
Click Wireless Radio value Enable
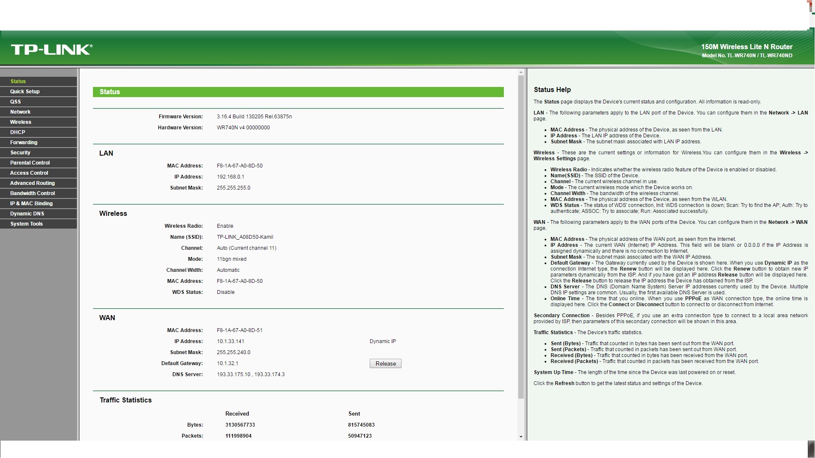[225, 226]
